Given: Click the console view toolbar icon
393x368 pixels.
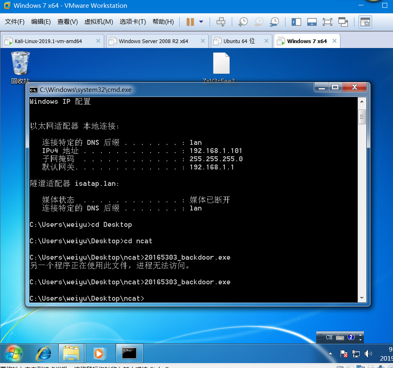Looking at the screenshot, I should 365,22.
